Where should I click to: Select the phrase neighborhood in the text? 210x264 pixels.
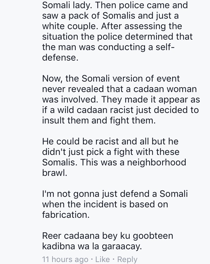157,162
